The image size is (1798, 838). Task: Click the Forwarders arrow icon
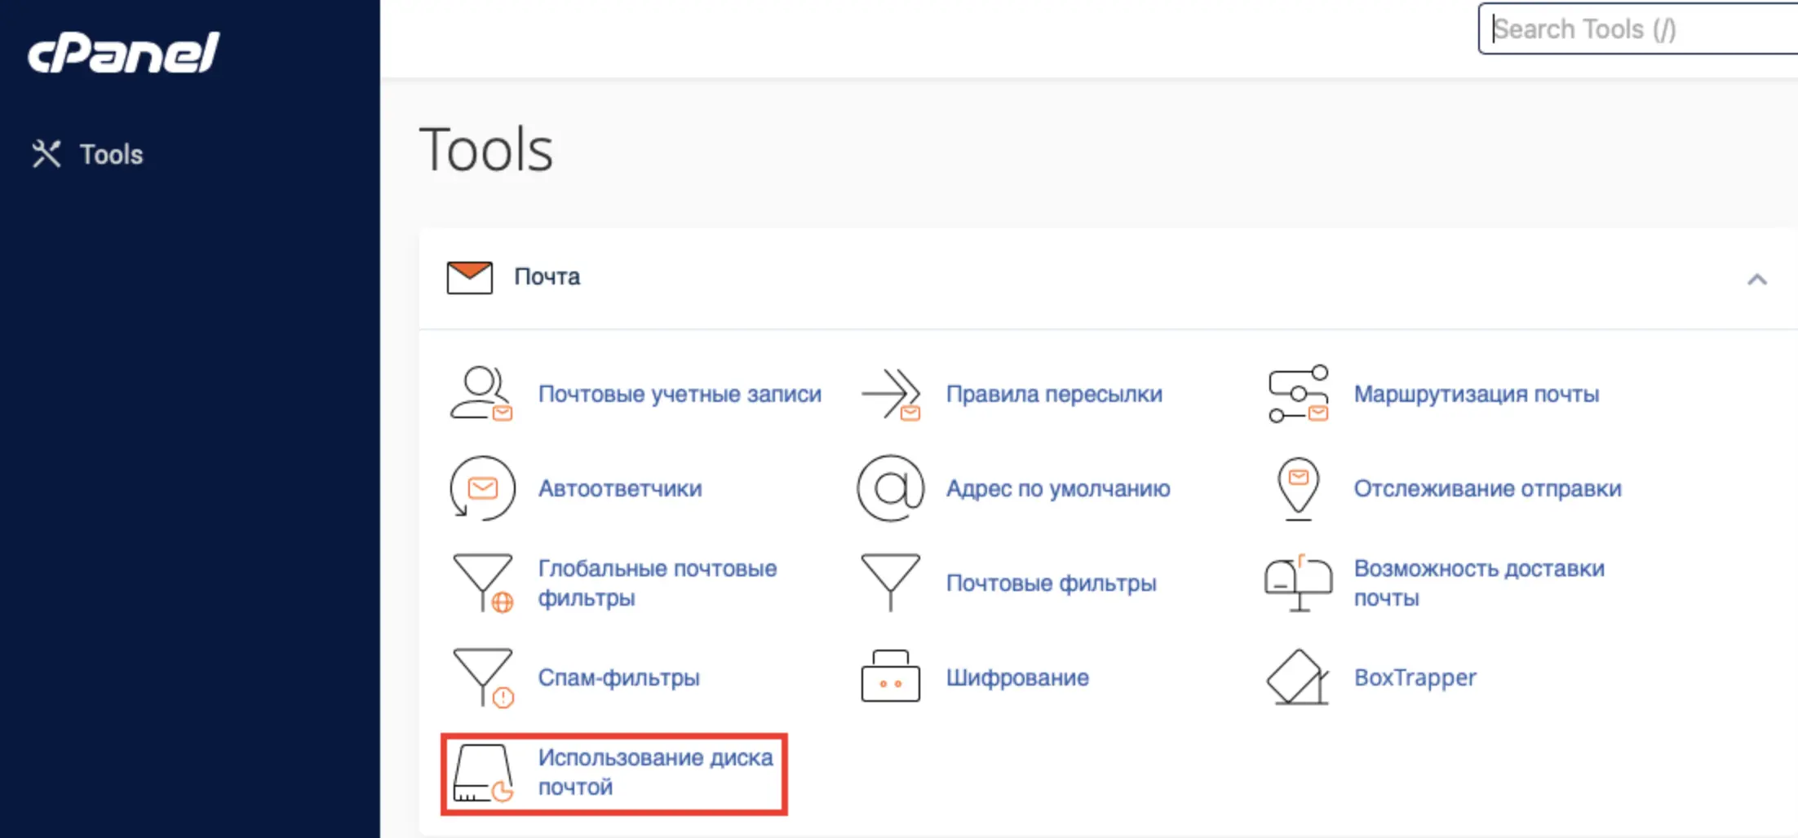890,393
